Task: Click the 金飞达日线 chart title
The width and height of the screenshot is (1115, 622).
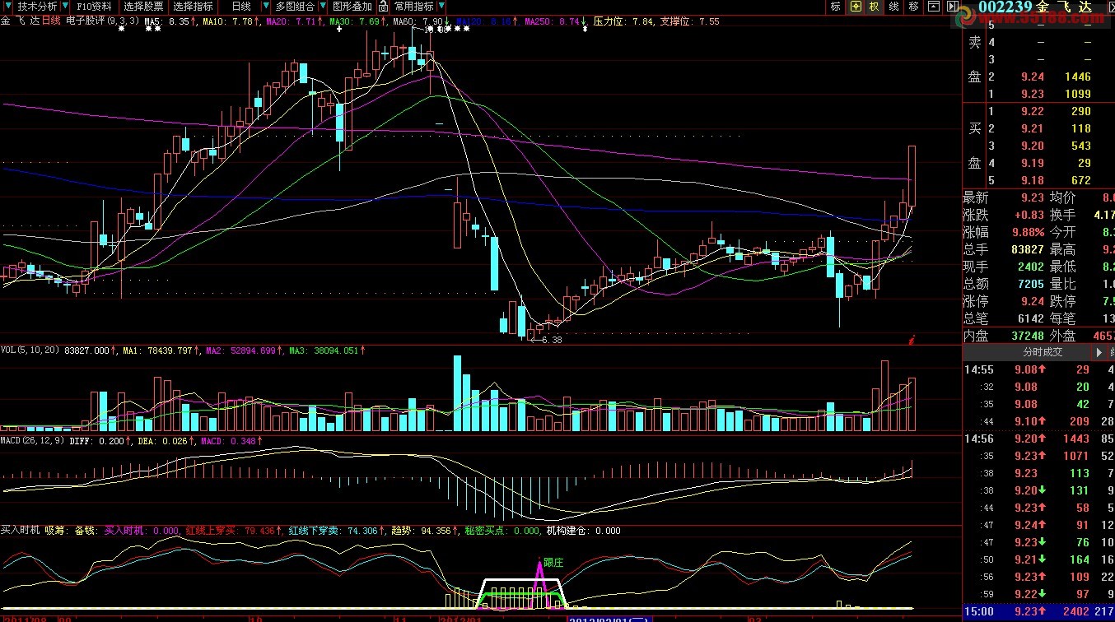Action: pos(30,21)
